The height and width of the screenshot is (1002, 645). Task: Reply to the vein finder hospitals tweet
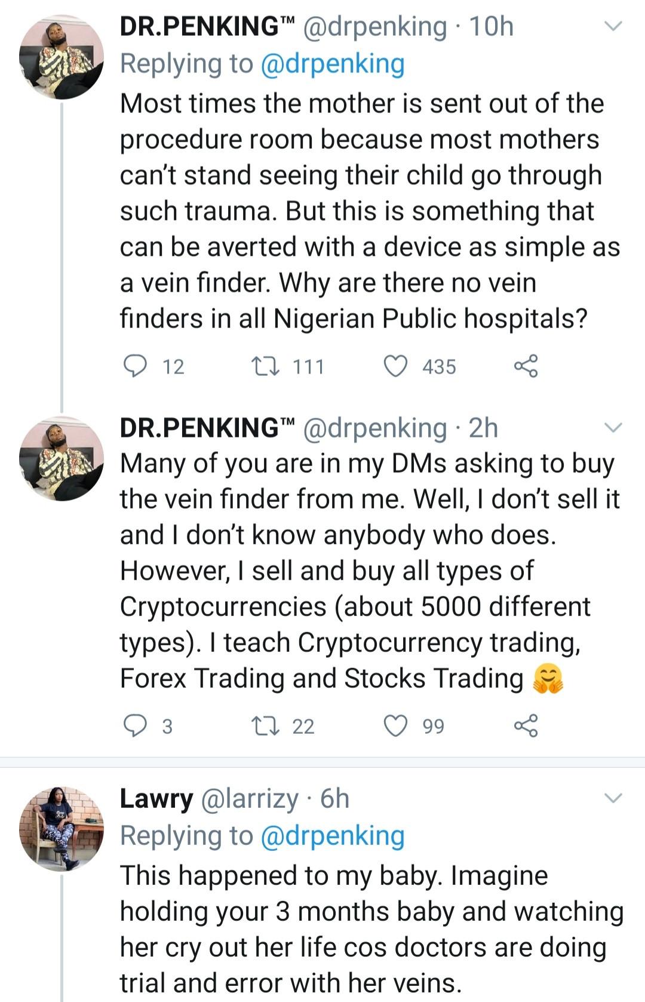(135, 366)
